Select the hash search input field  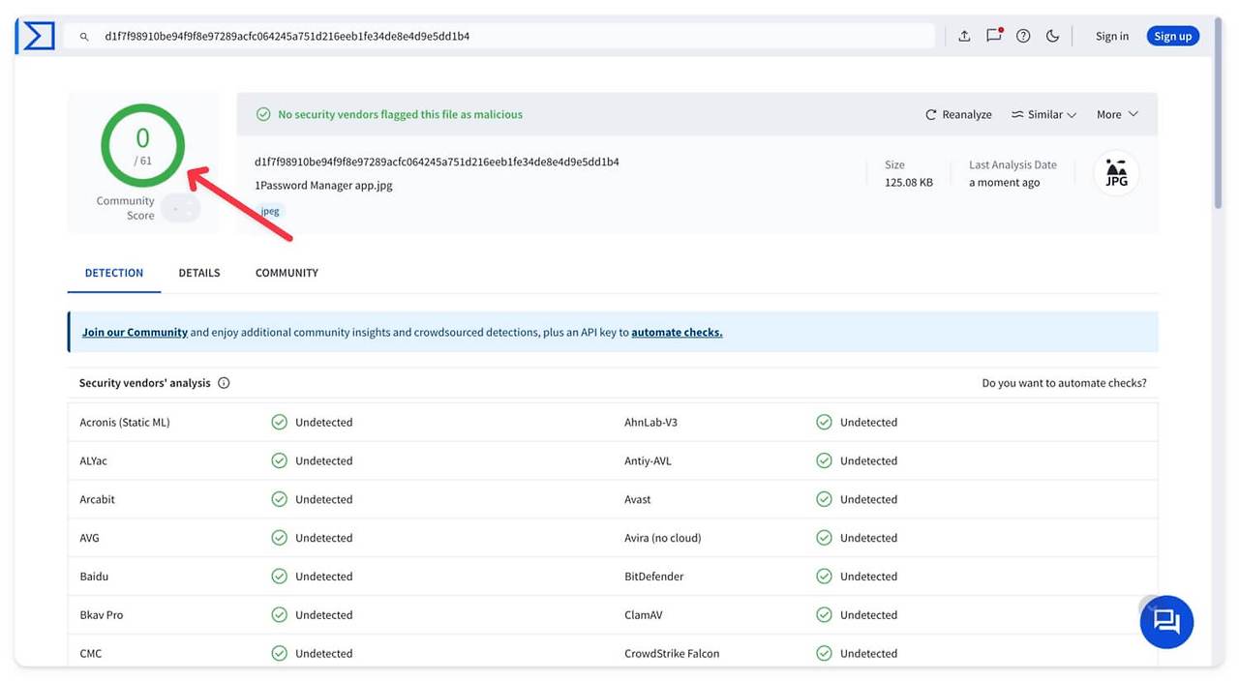499,36
